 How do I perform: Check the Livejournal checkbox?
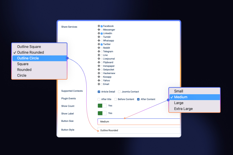[102, 59]
